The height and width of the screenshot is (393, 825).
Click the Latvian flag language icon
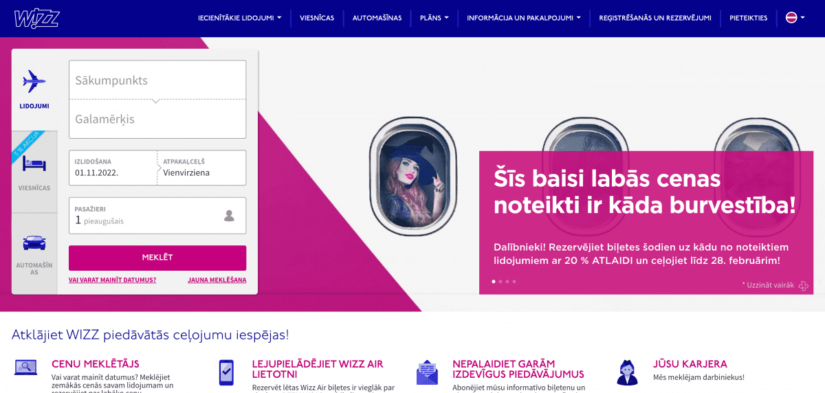point(791,18)
